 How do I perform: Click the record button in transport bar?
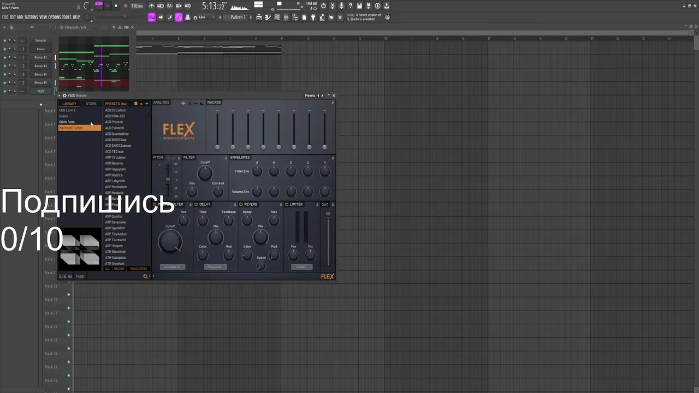coord(126,6)
